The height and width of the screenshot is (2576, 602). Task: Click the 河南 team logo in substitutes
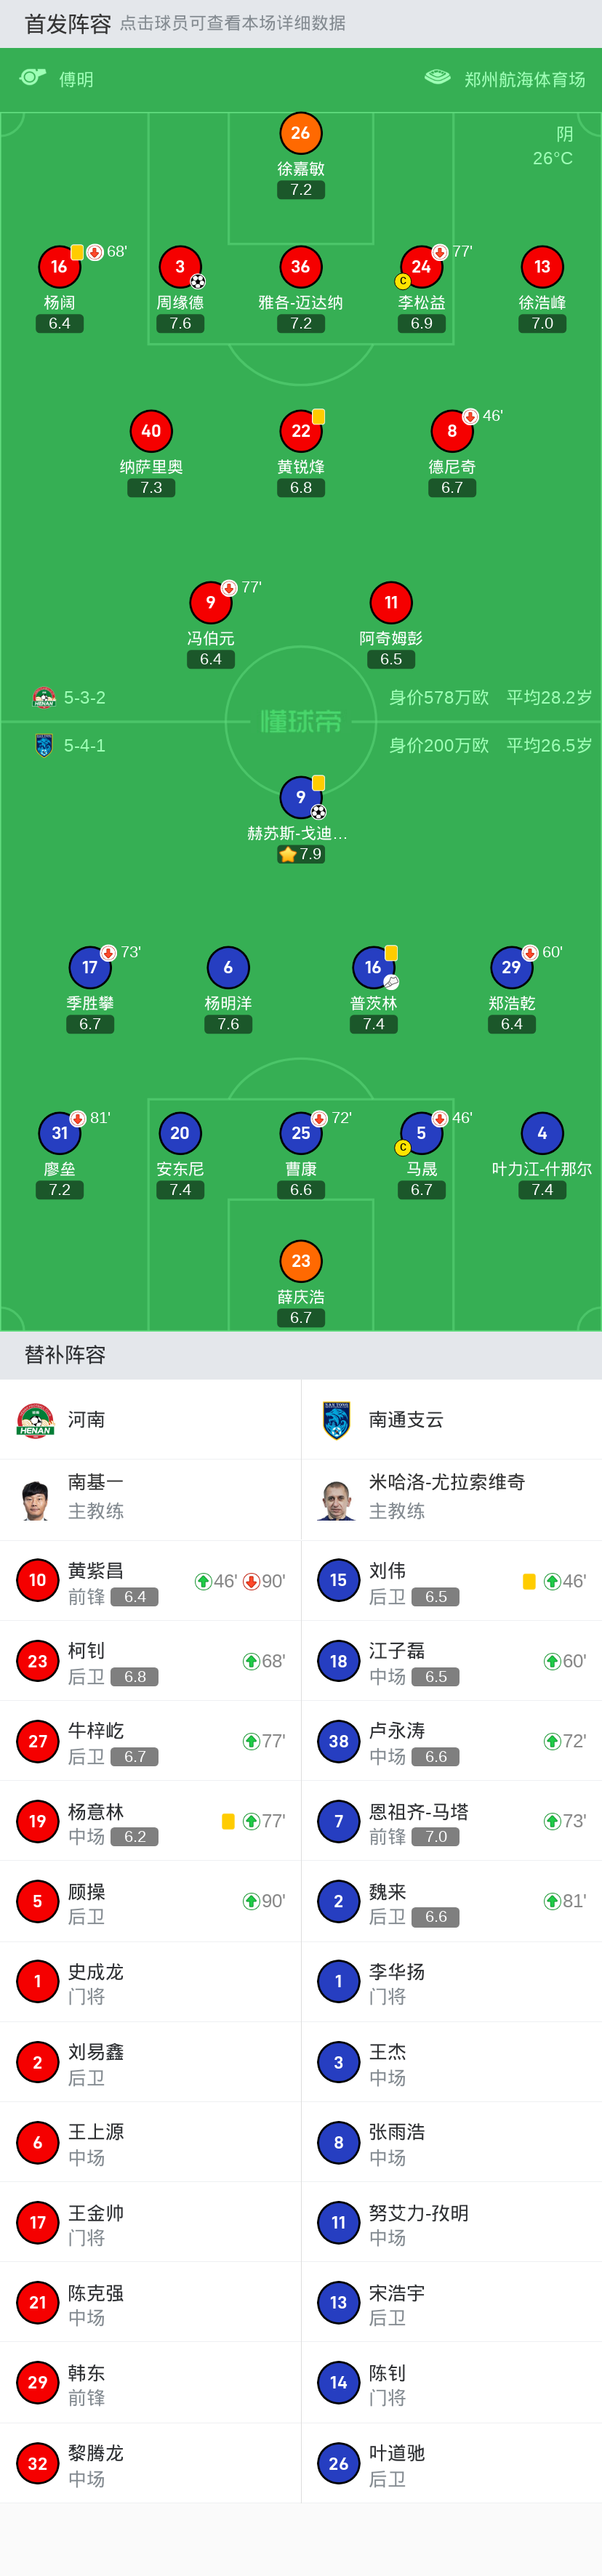click(36, 1419)
